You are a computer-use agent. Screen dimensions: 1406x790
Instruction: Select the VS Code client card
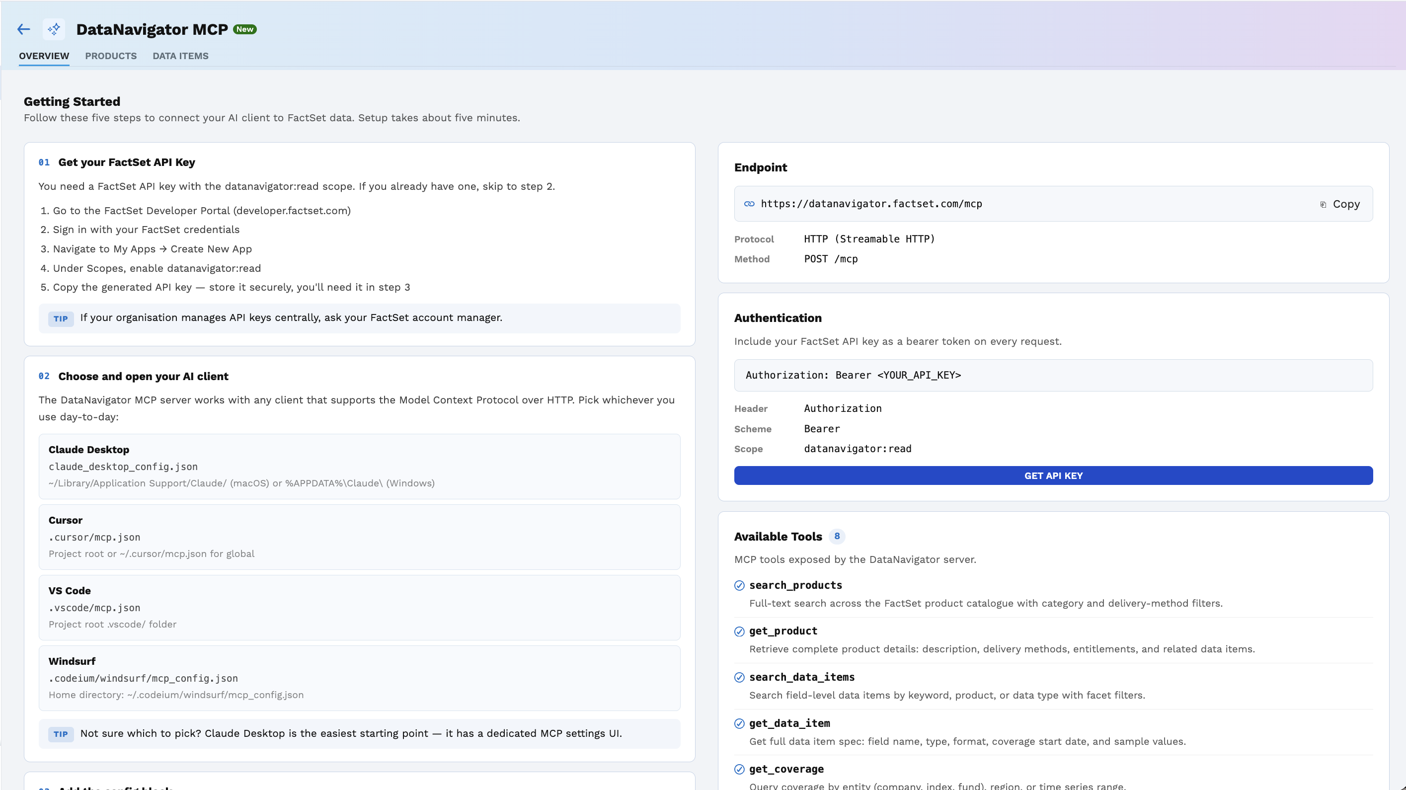point(359,608)
